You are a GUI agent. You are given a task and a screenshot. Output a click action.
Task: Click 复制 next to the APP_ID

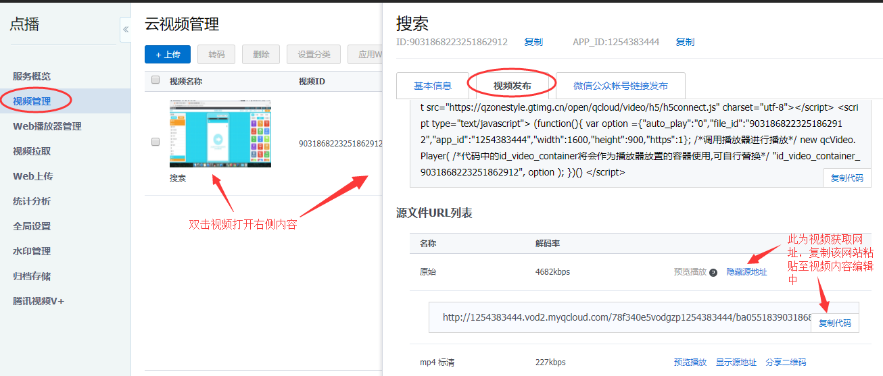[684, 42]
